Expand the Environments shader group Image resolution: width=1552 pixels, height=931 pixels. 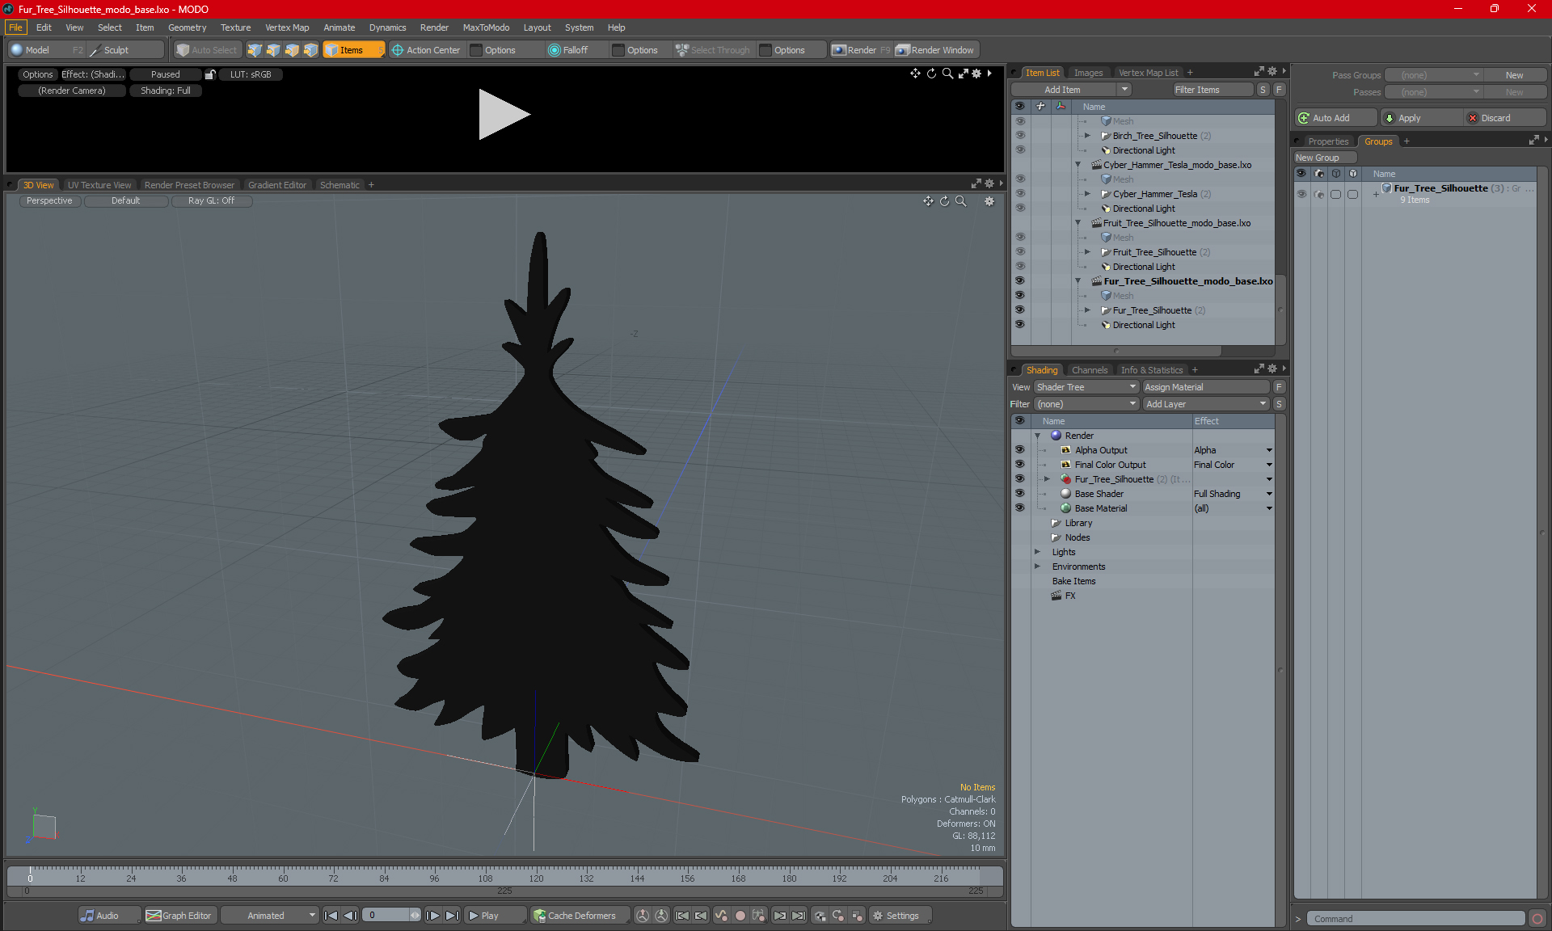point(1038,567)
